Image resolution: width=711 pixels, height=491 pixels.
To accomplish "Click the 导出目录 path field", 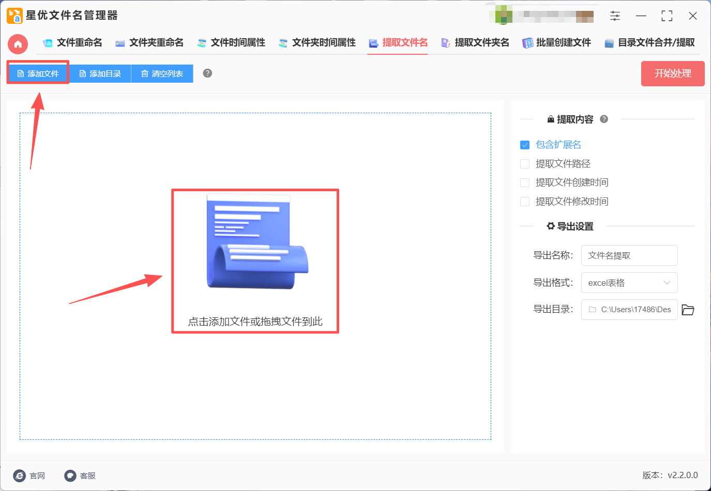I will [629, 310].
